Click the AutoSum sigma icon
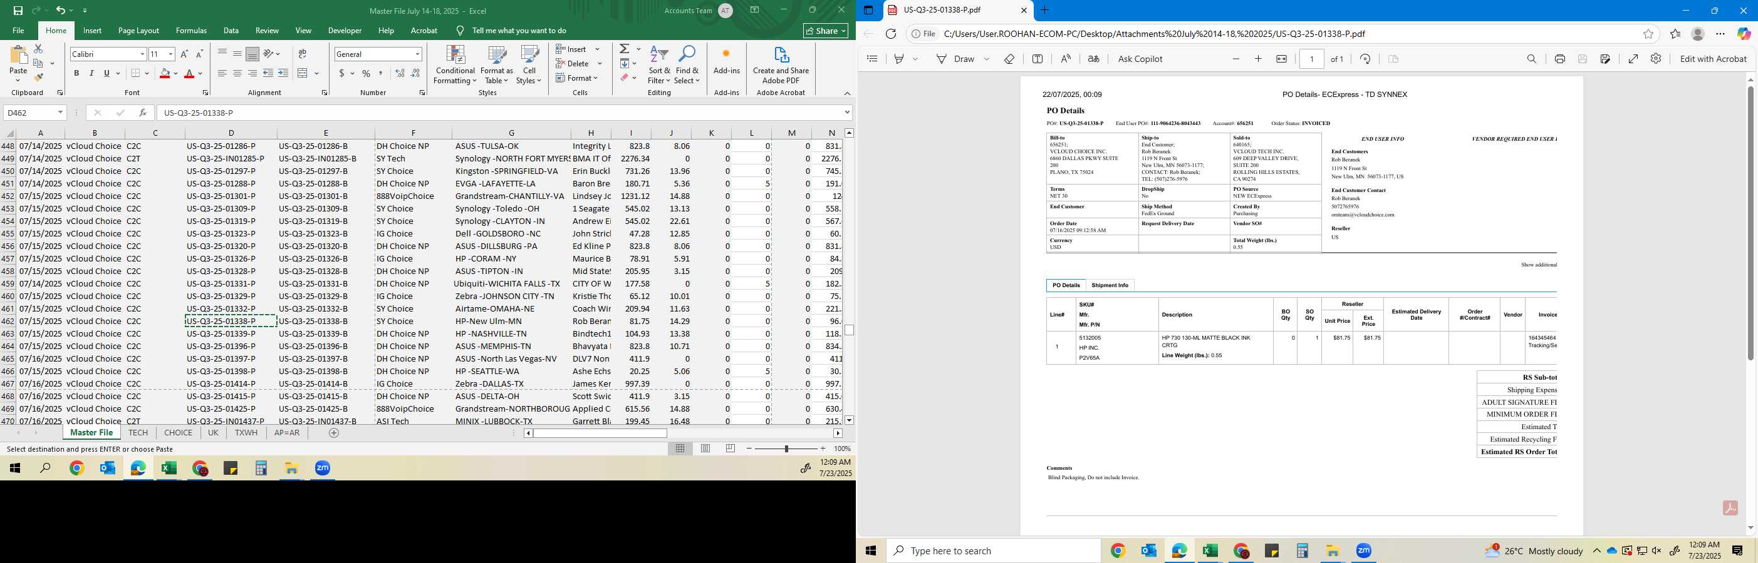The width and height of the screenshot is (1758, 563). pos(625,49)
